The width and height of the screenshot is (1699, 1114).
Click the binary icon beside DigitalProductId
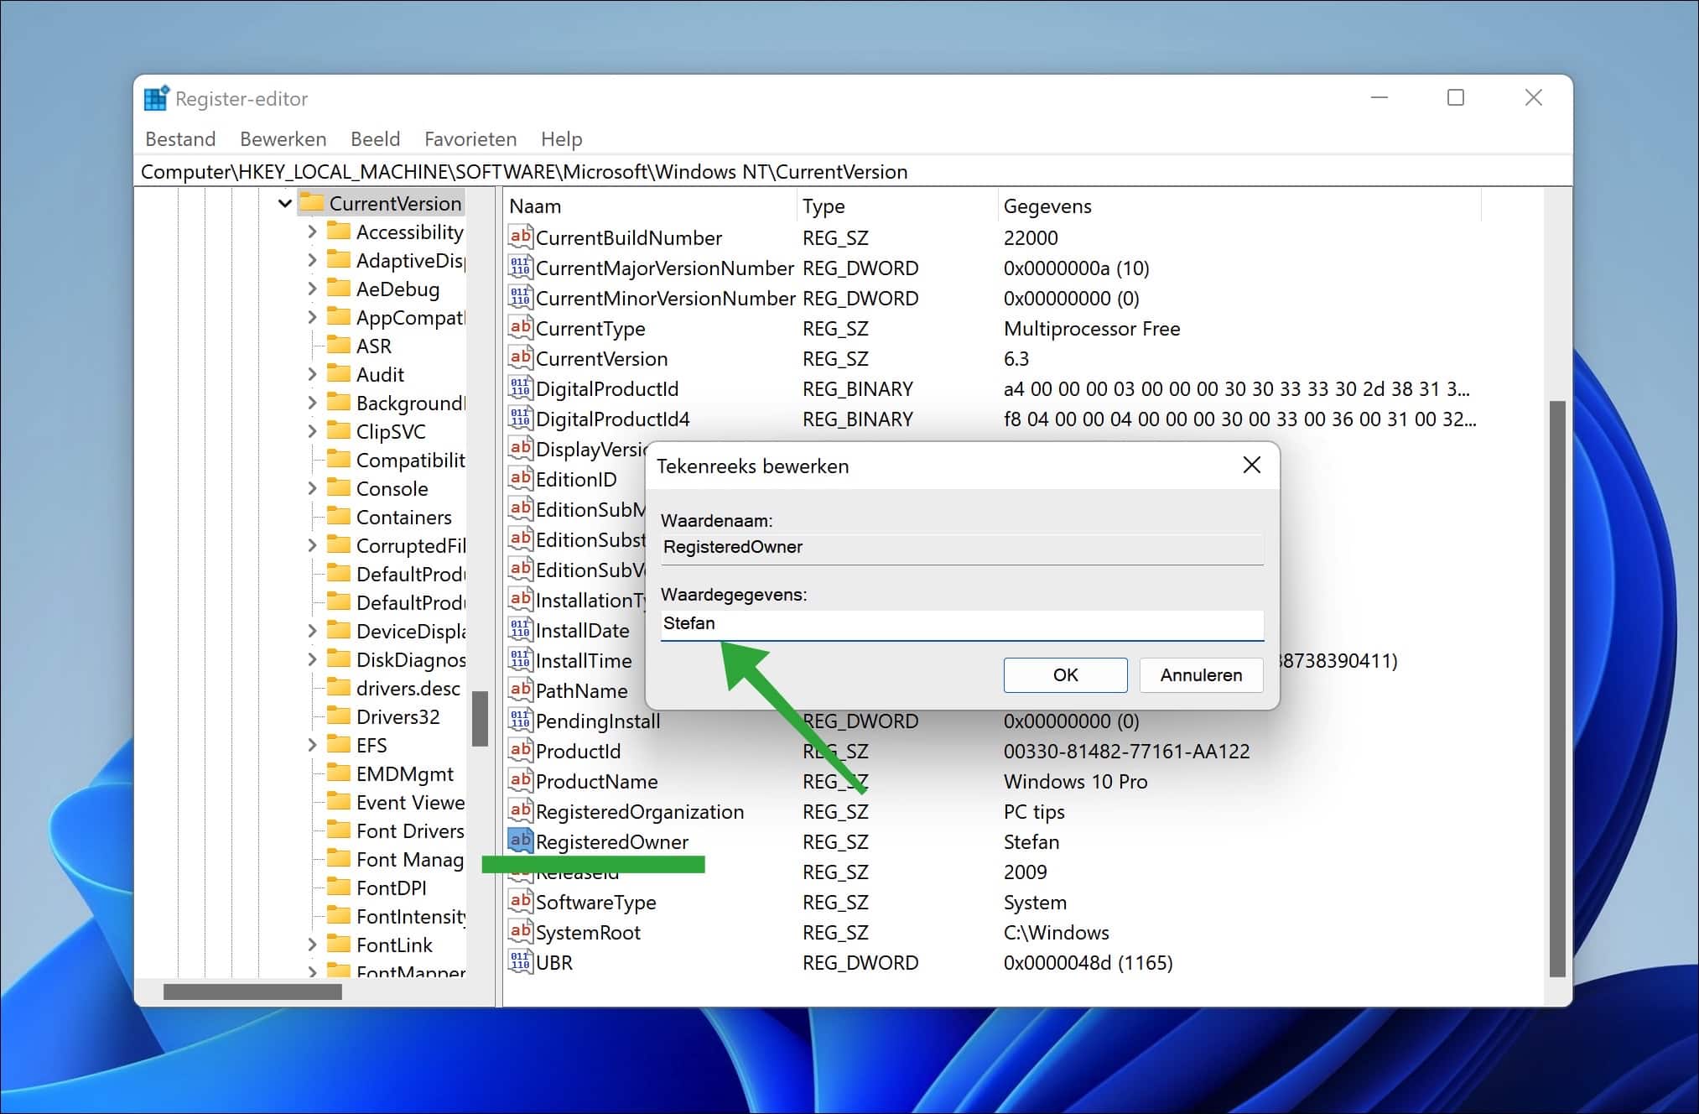click(x=519, y=388)
